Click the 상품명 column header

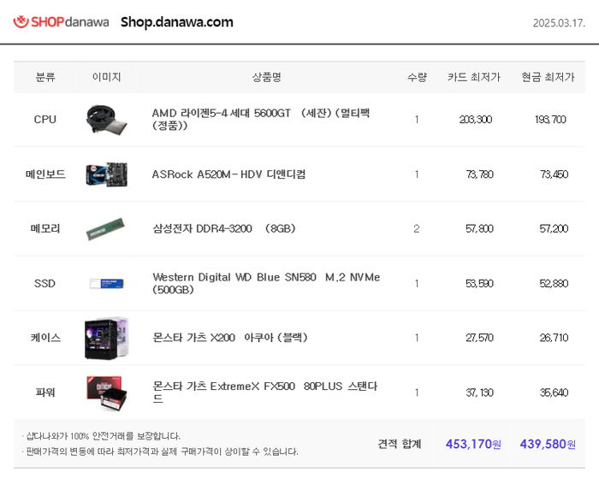pyautogui.click(x=266, y=77)
